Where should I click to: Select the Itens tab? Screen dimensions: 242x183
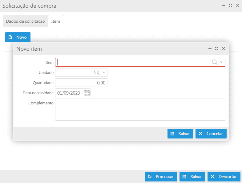tap(56, 21)
